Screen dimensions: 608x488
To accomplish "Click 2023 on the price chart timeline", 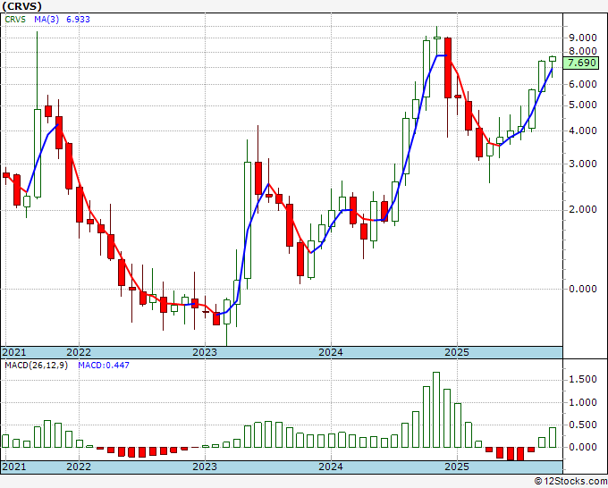I will pos(205,352).
